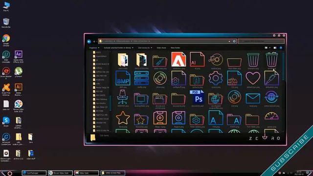Screen dimensions: 313x176
Task: Click the Slide show button
Action: pyautogui.click(x=161, y=48)
